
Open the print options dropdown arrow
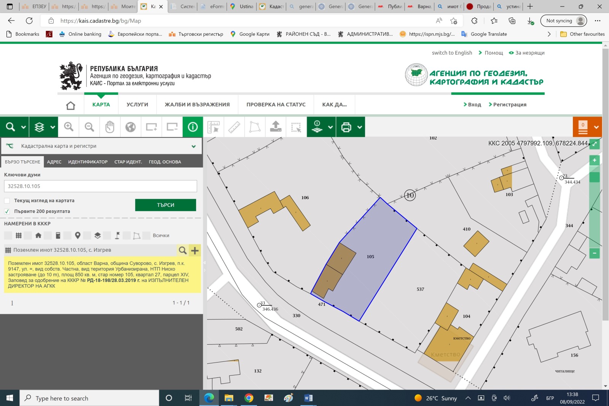click(360, 127)
